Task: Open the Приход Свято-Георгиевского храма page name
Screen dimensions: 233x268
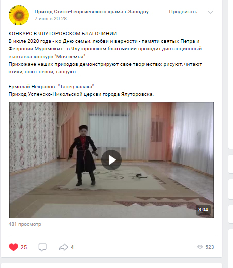Action: pyautogui.click(x=93, y=12)
